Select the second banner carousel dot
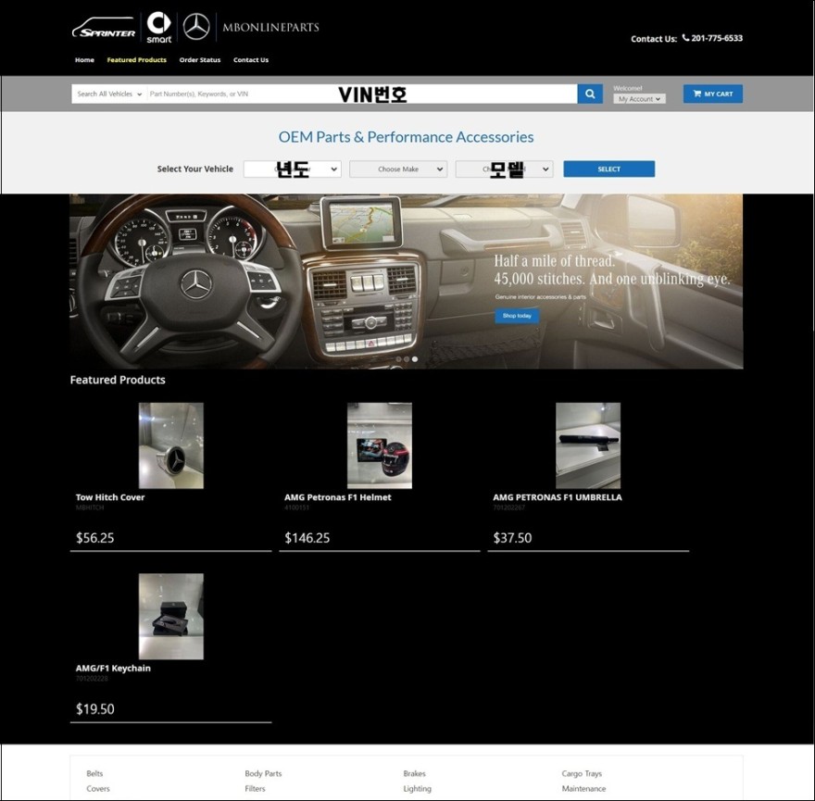 click(407, 359)
